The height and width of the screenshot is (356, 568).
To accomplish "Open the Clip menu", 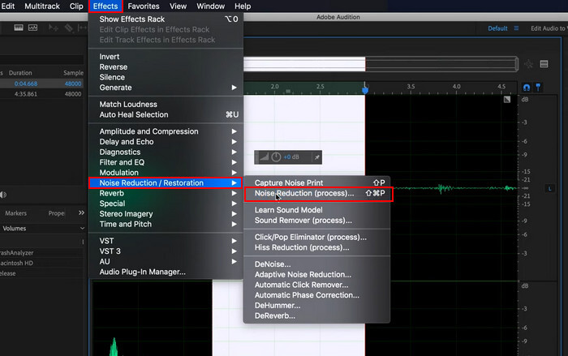I will 76,6.
